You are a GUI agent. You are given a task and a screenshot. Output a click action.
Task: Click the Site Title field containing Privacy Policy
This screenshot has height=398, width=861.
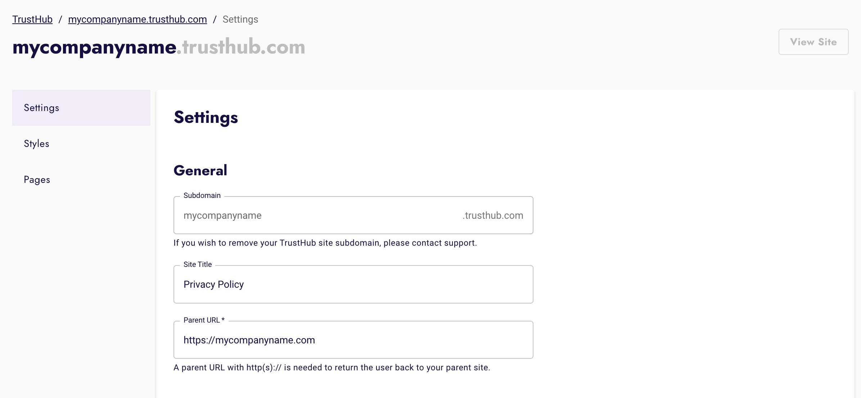[x=353, y=284]
